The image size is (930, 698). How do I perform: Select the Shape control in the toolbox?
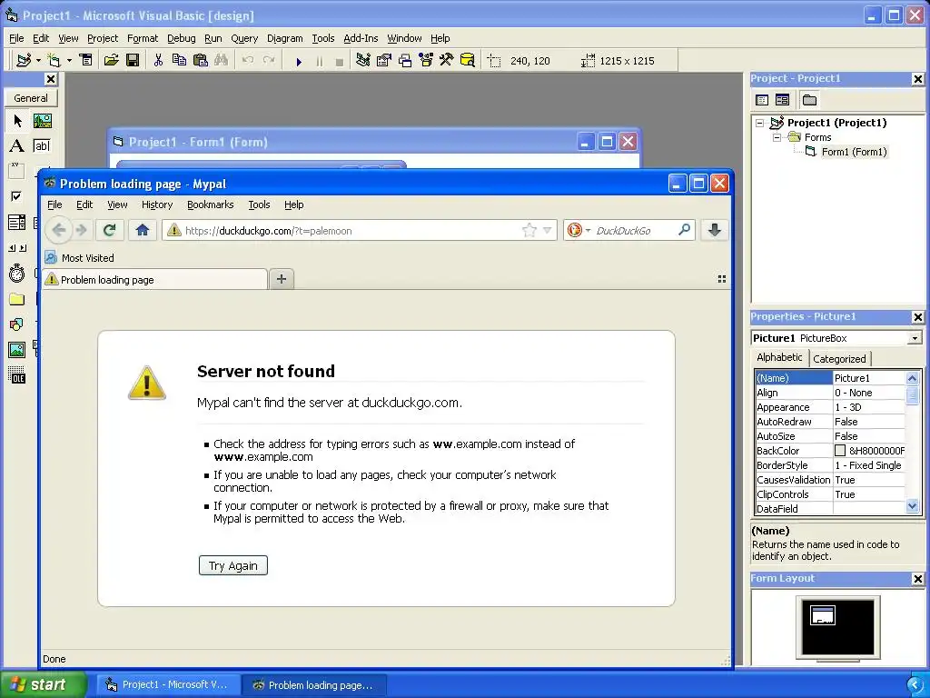point(17,324)
